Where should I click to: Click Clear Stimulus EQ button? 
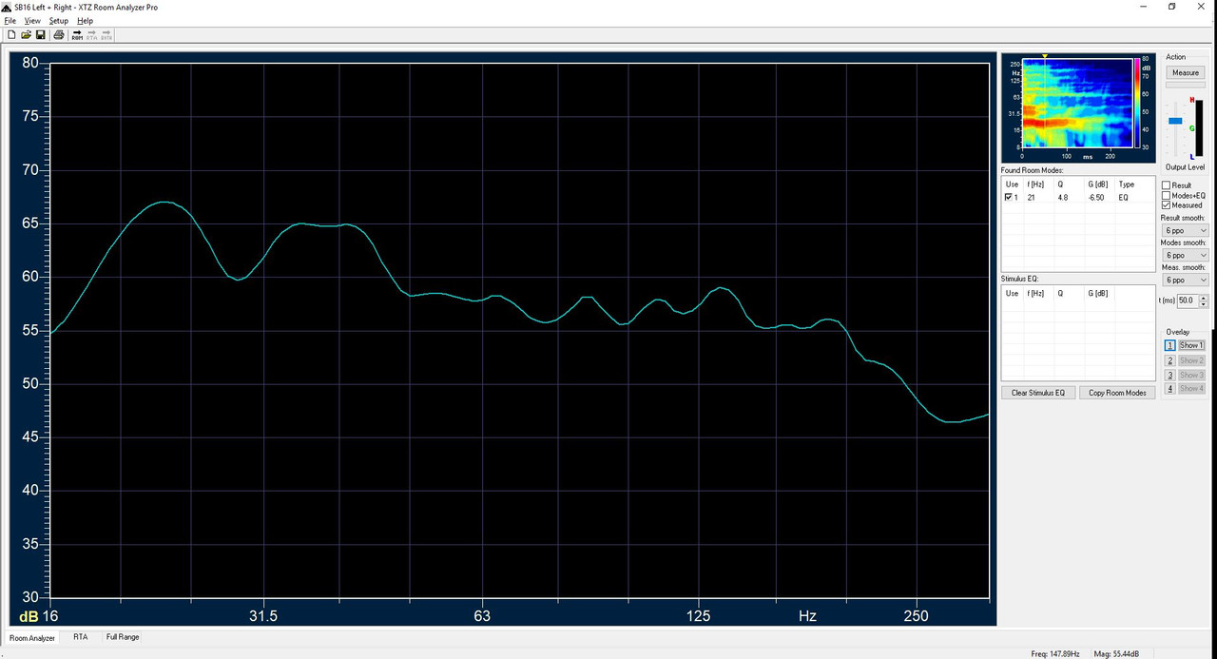(x=1038, y=393)
